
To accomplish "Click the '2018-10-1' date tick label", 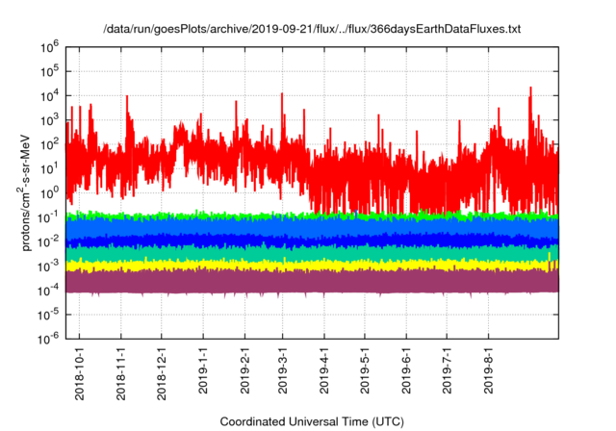I will coord(79,373).
